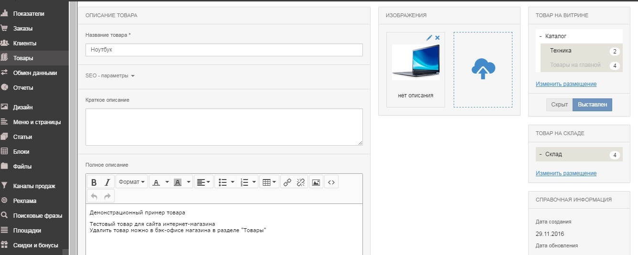The image size is (638, 255).
Task: Open Меню и страницы in sidebar
Action: pyautogui.click(x=34, y=122)
